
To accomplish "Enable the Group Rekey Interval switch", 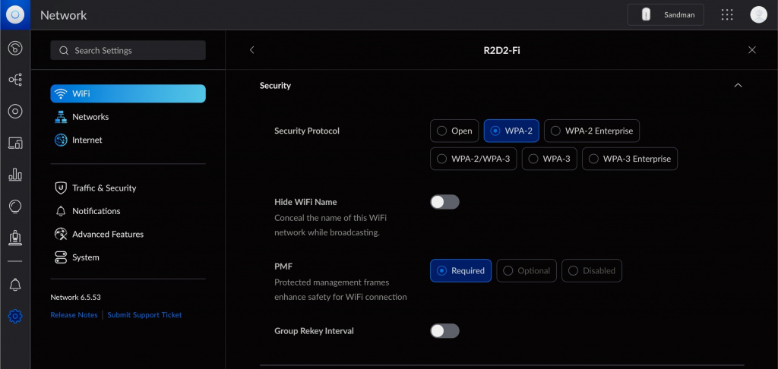I will pos(444,331).
